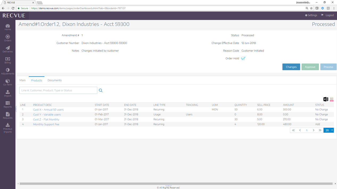Screen dimensions: 337x189
Task: Switch to the Products tab
Action: (x=36, y=80)
